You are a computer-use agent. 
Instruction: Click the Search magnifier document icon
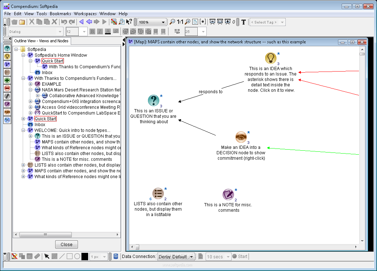coord(122,22)
